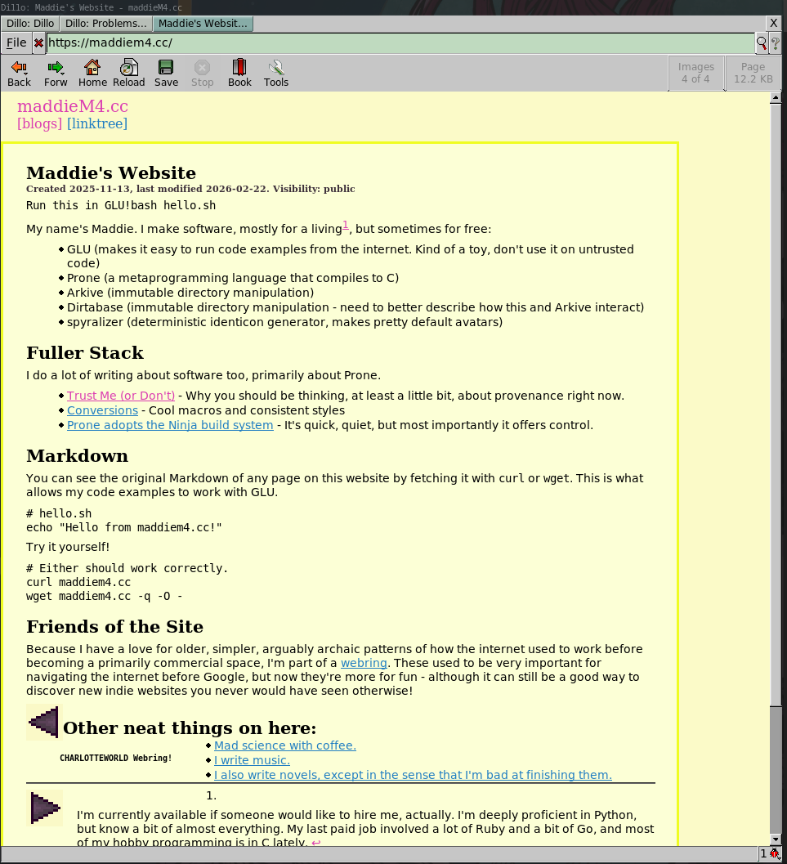Click the bug meter icon in status bar
The image size is (787, 864).
click(x=775, y=854)
